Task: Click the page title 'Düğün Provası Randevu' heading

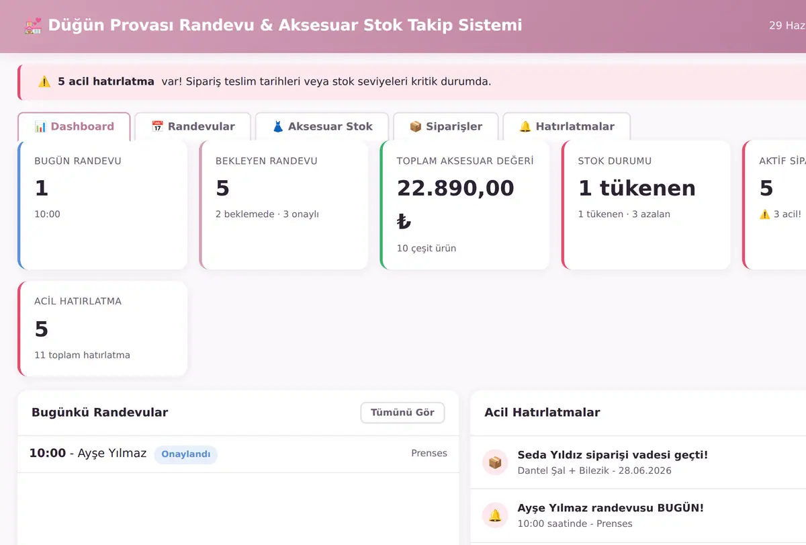Action: point(285,26)
